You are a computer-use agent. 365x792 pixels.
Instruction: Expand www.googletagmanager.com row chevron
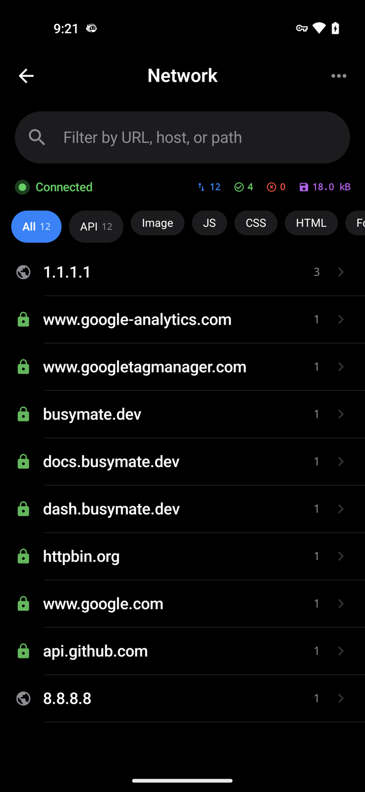pyautogui.click(x=341, y=367)
